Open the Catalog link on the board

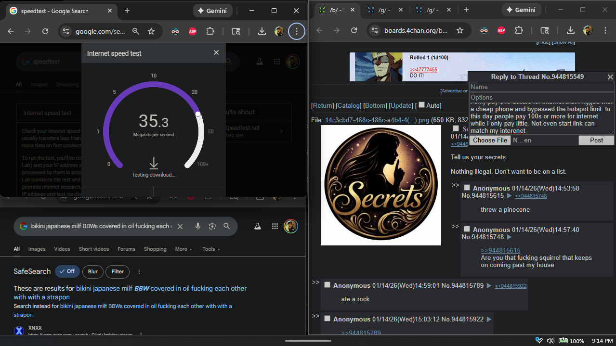348,106
